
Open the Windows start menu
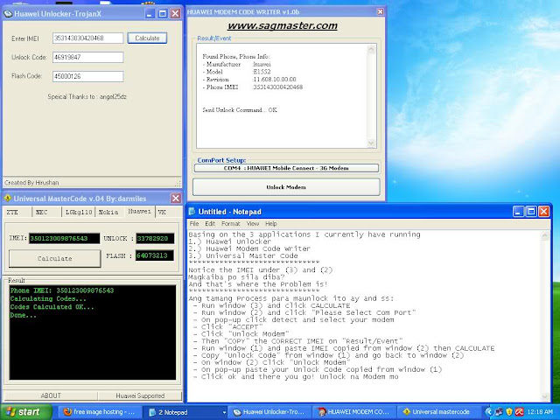tap(26, 412)
